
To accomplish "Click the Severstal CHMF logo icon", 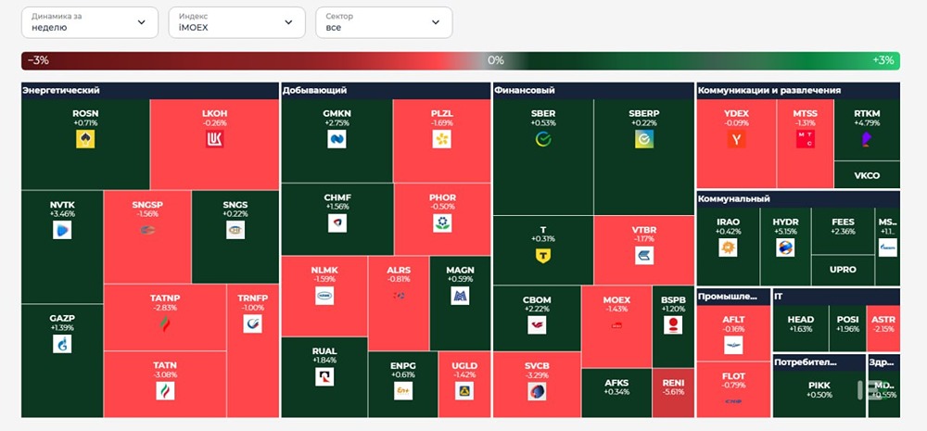I will 337,223.
